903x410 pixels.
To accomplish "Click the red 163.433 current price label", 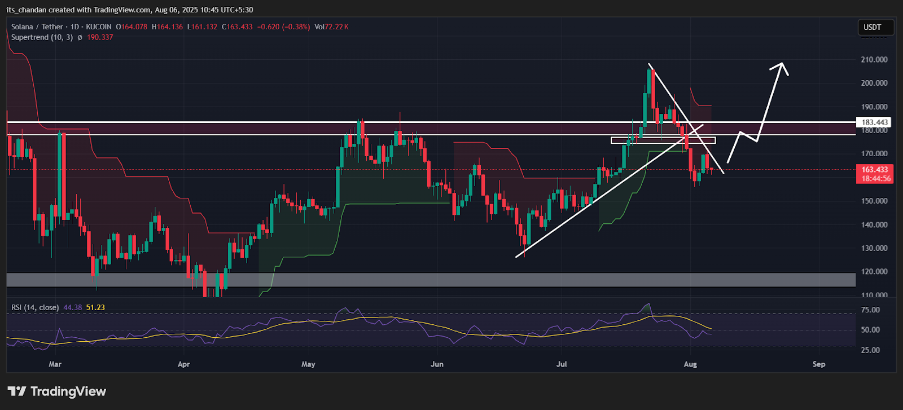I will pos(875,169).
